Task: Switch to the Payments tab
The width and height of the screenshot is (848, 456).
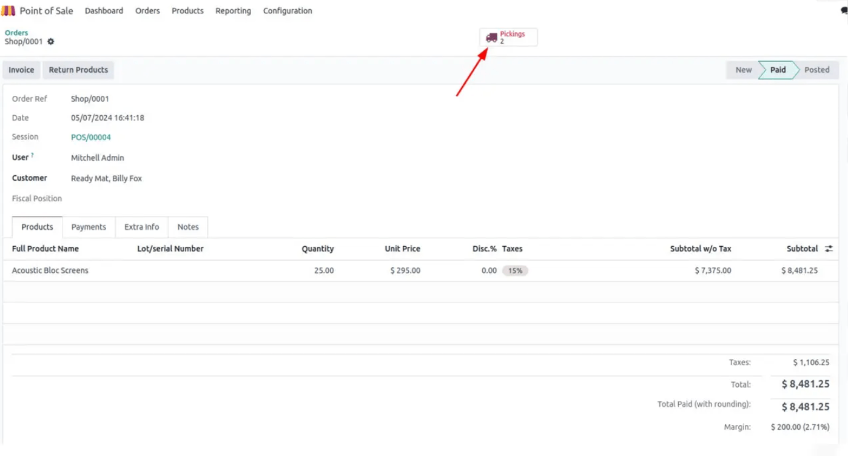Action: (89, 227)
